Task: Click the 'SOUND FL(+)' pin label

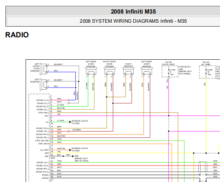Action: pos(42,100)
